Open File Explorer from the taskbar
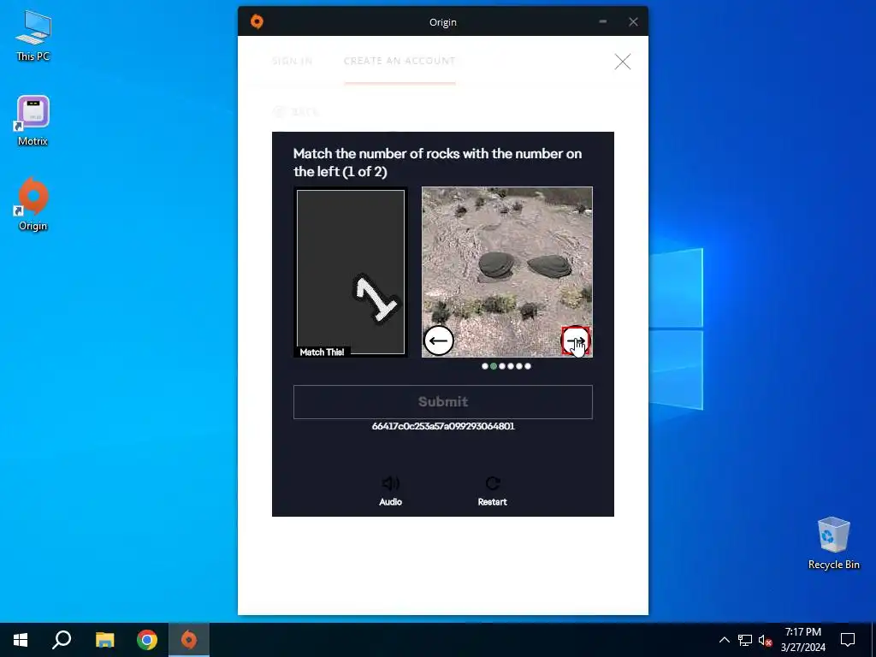876x657 pixels. pos(104,640)
